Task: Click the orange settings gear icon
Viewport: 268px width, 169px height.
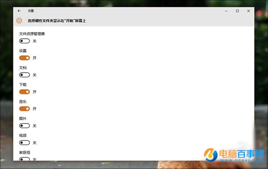Action: 19,21
